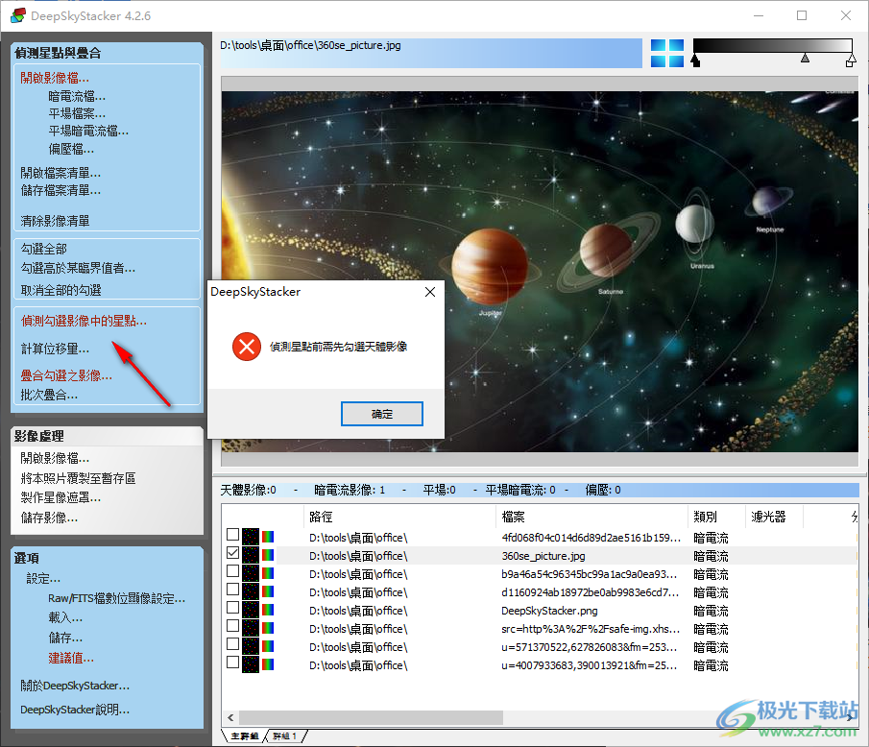Screen dimensions: 869x747
Task: Click the 選項 panel header
Action: [107, 558]
